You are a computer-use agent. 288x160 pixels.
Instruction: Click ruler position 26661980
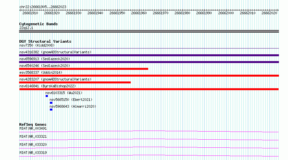point(182,13)
